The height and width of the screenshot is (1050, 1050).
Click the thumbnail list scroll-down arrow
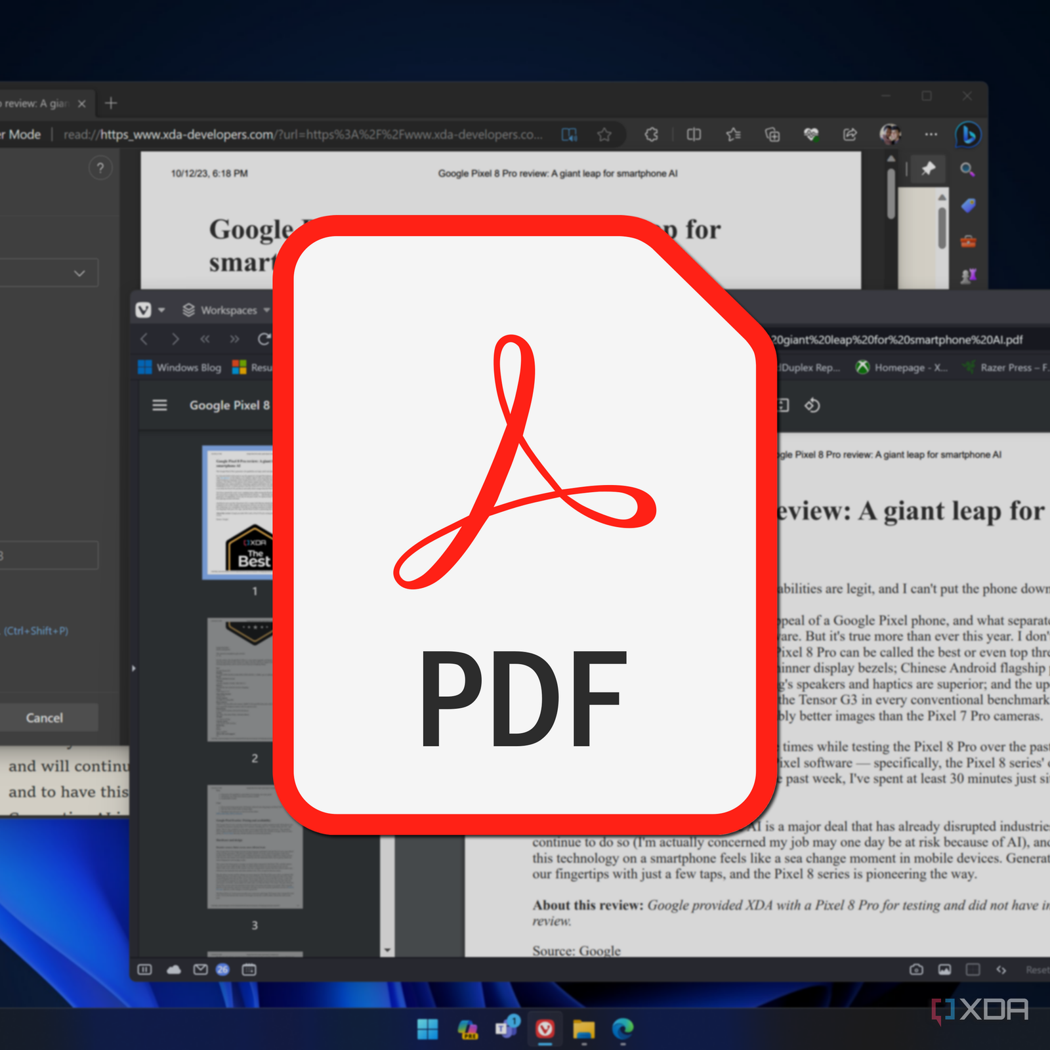(387, 950)
